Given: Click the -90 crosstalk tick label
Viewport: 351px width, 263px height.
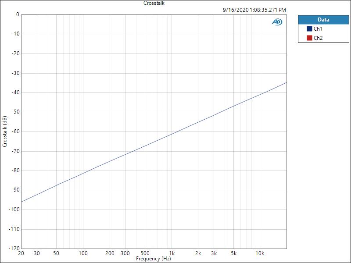Looking at the screenshot, I should tap(15, 190).
